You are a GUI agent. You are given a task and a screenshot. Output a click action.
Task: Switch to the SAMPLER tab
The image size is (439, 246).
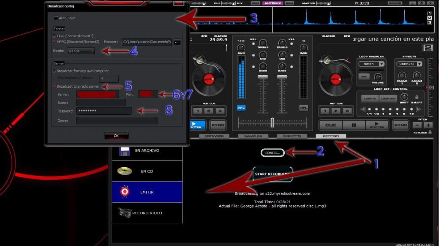253,136
